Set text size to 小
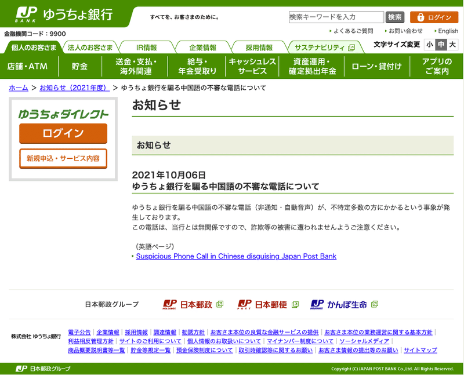Screen dimensions: 464x375 pos(430,45)
